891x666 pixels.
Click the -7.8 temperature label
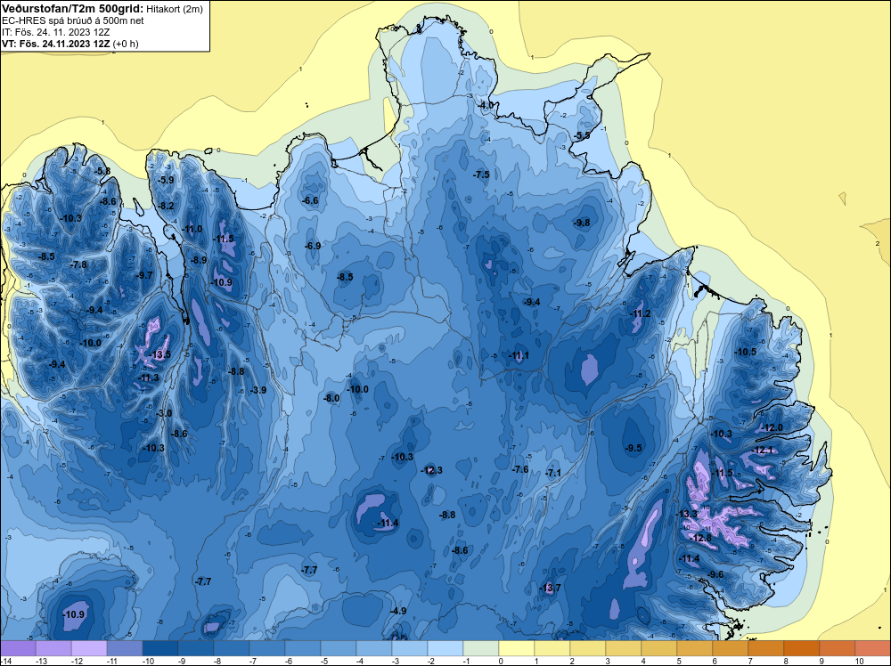(79, 264)
